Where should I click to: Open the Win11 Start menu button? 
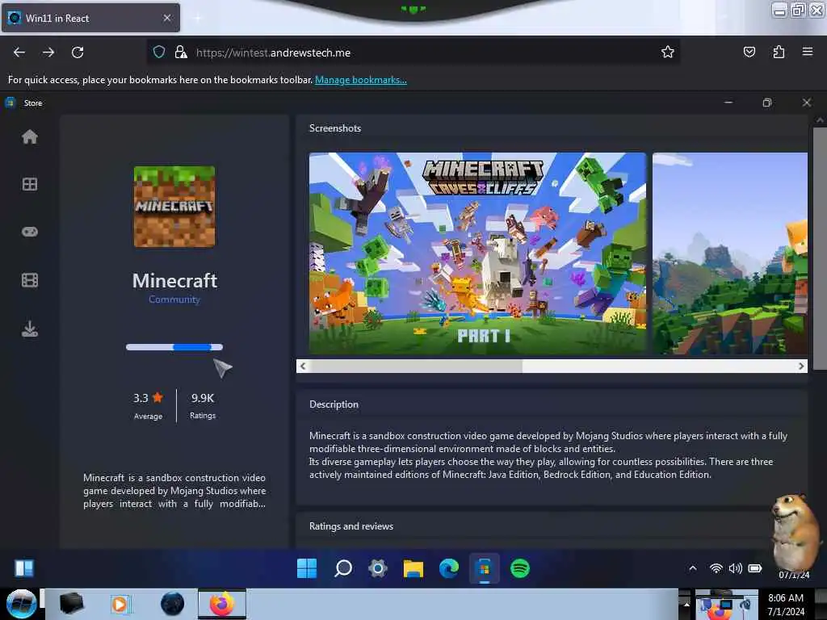click(x=307, y=568)
